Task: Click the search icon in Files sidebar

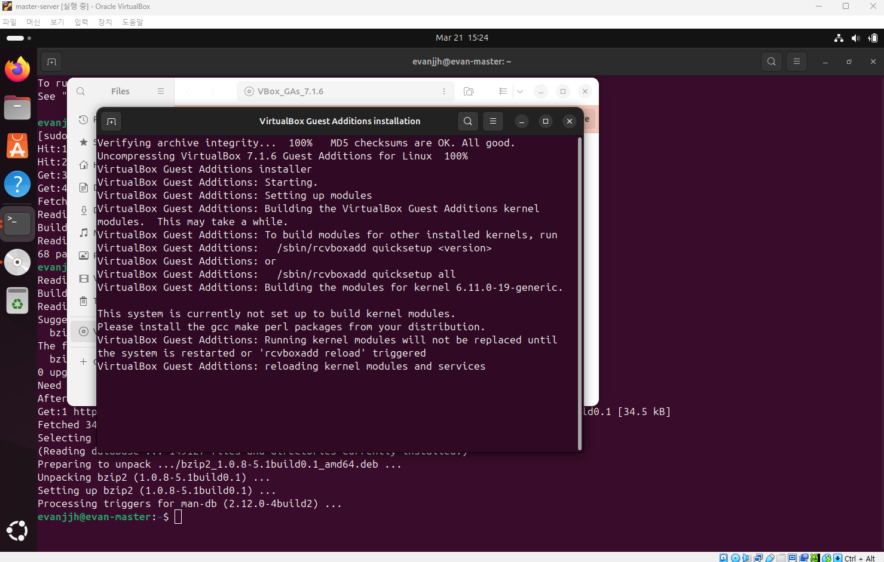Action: [81, 91]
